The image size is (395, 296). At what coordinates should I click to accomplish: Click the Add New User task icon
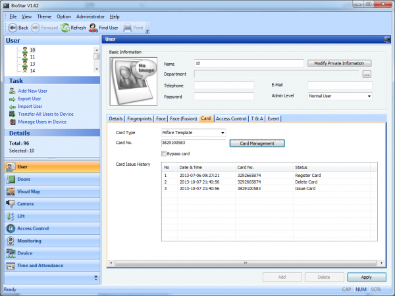[12, 90]
